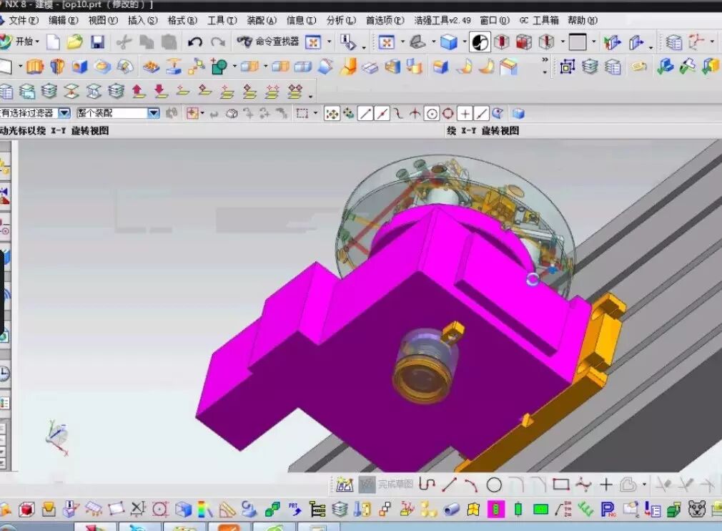The width and height of the screenshot is (722, 531).
Task: Open the 浩强工具 v2.49 menu
Action: tap(442, 21)
